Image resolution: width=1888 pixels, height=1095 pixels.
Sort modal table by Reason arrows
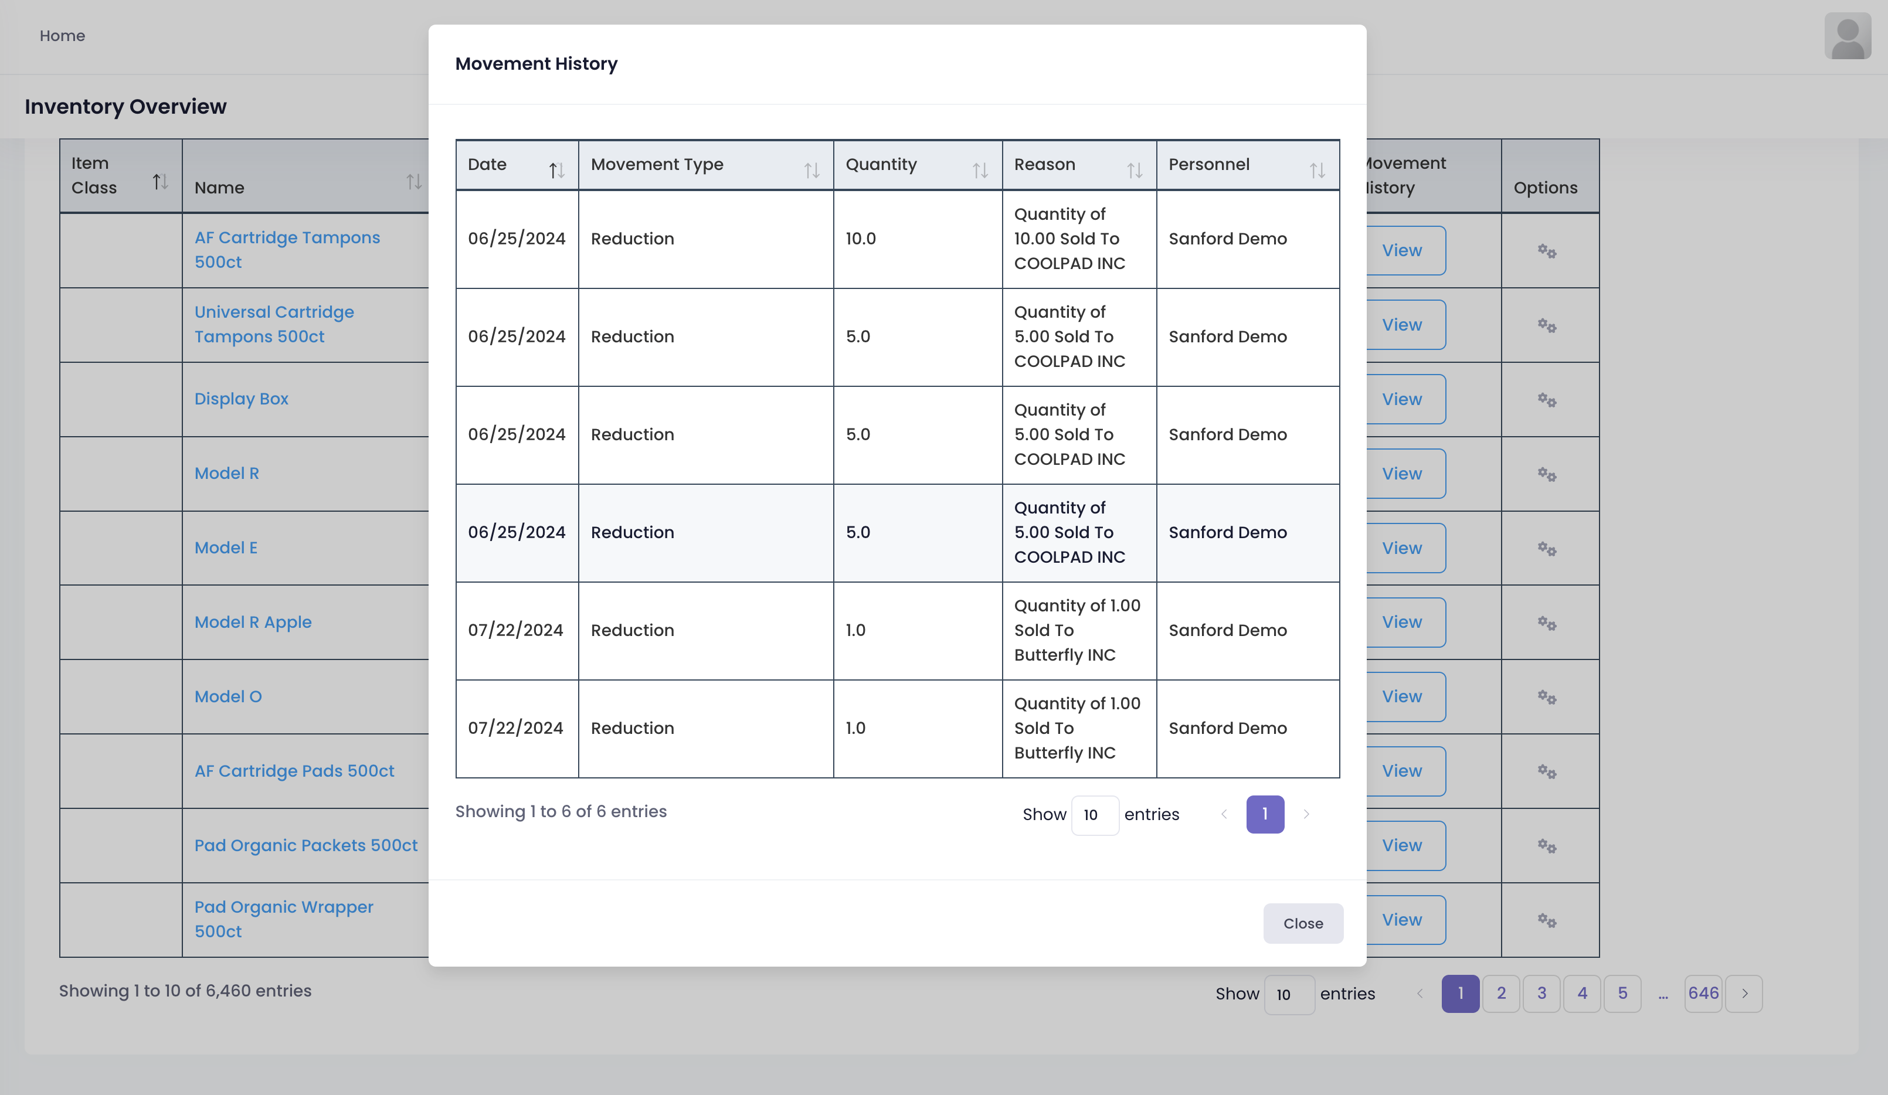pos(1135,171)
